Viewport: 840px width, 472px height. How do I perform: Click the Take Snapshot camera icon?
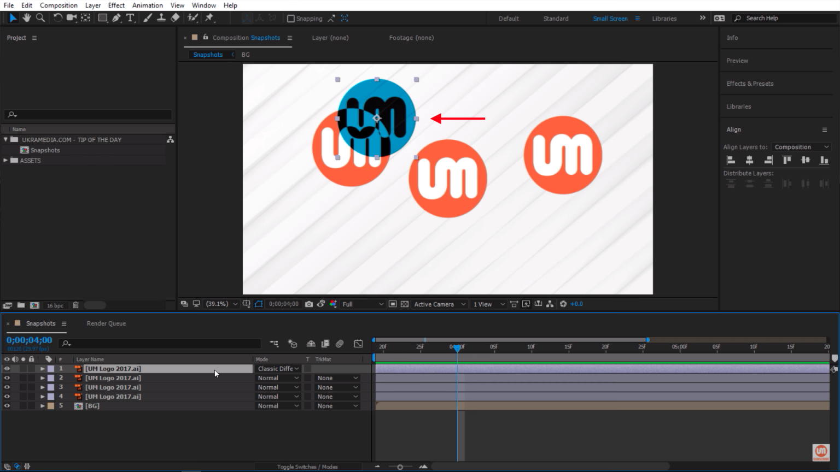click(x=309, y=304)
